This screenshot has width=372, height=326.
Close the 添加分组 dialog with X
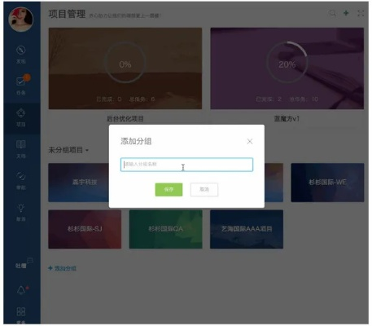[250, 141]
